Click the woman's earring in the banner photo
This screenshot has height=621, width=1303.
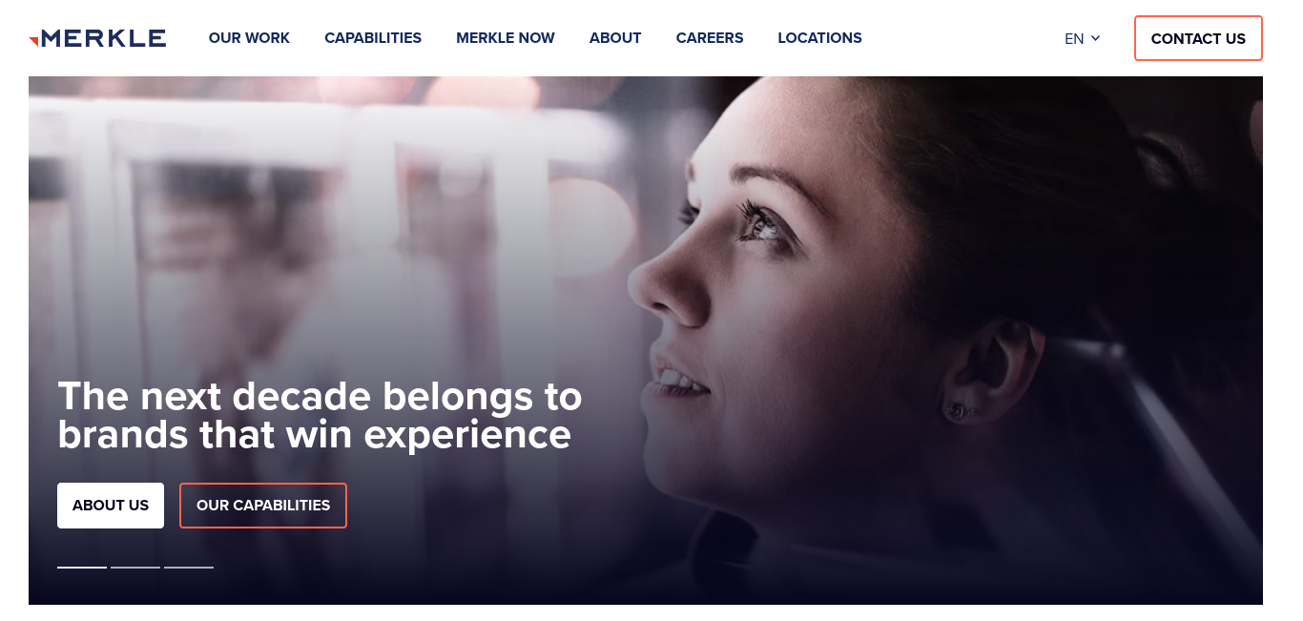(x=958, y=411)
